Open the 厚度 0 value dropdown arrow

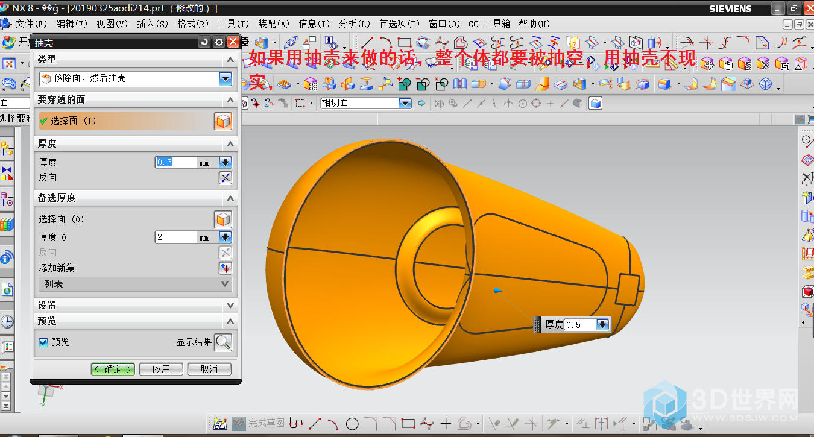226,237
